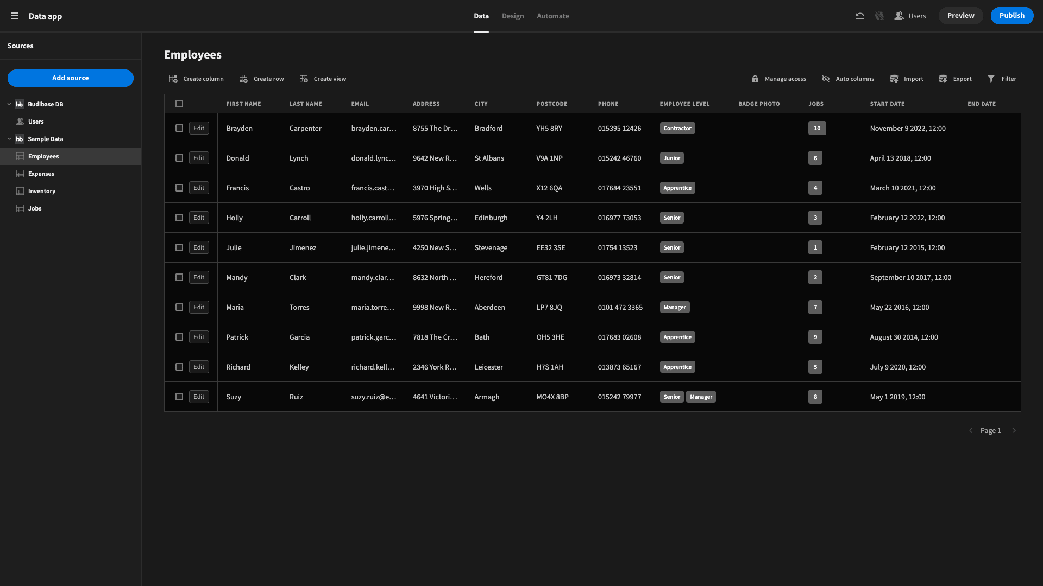Viewport: 1043px width, 586px height.
Task: Click the Create row icon
Action: [243, 79]
